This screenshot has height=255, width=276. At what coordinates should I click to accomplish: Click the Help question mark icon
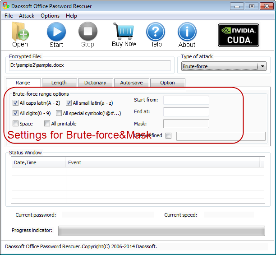(x=156, y=32)
